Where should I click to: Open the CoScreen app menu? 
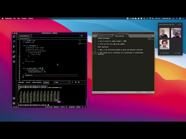[x=8, y=19]
